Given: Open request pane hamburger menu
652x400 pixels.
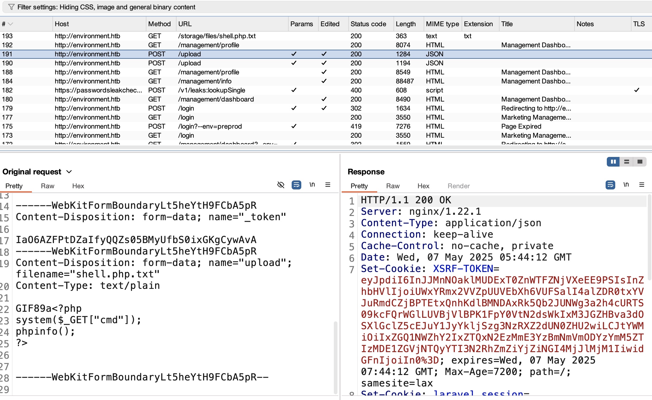Looking at the screenshot, I should click(328, 185).
